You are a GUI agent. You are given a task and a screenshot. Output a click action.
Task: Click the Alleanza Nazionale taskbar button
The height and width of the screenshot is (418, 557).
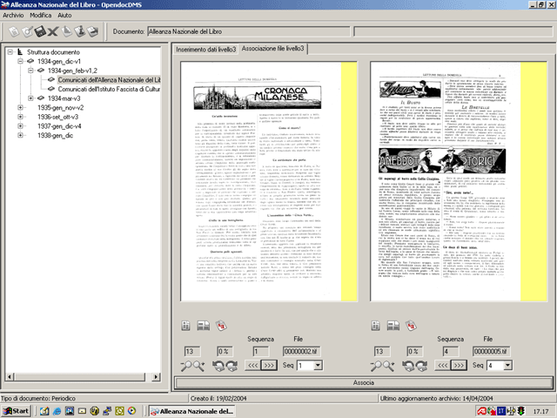coord(192,411)
